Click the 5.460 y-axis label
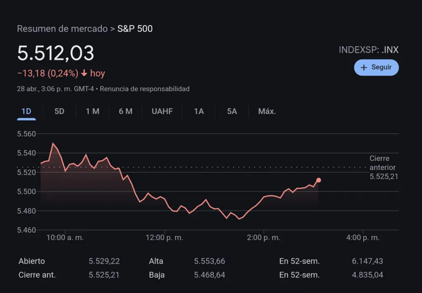 click(x=26, y=230)
